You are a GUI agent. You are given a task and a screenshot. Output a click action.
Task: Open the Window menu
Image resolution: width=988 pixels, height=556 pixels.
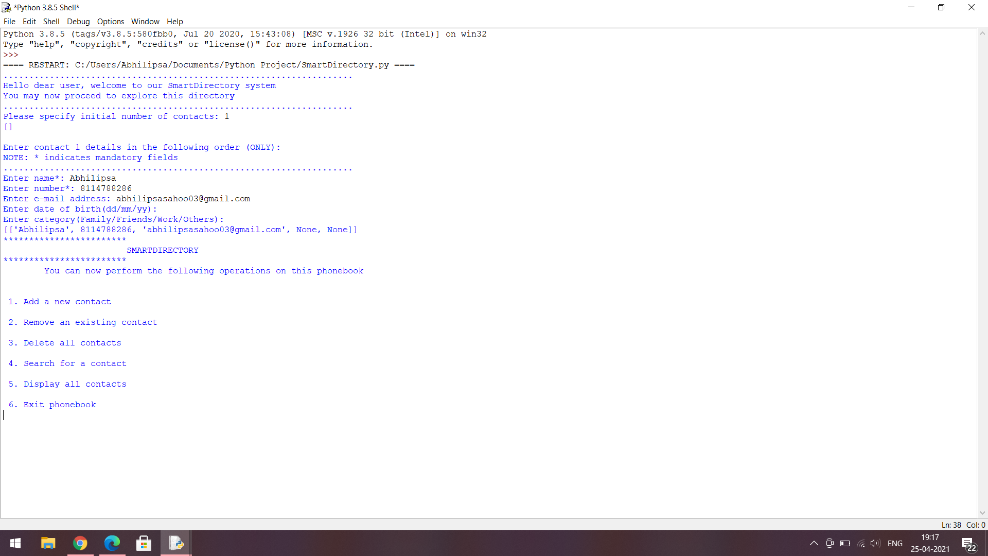click(145, 22)
